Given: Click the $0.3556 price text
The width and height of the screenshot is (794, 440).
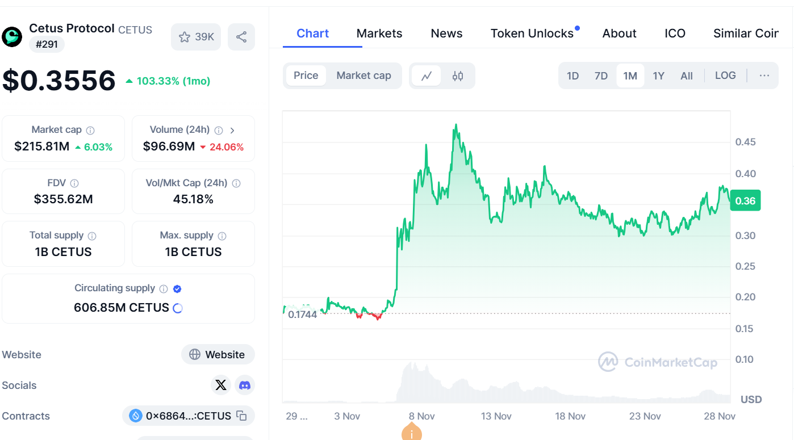Looking at the screenshot, I should tap(59, 81).
